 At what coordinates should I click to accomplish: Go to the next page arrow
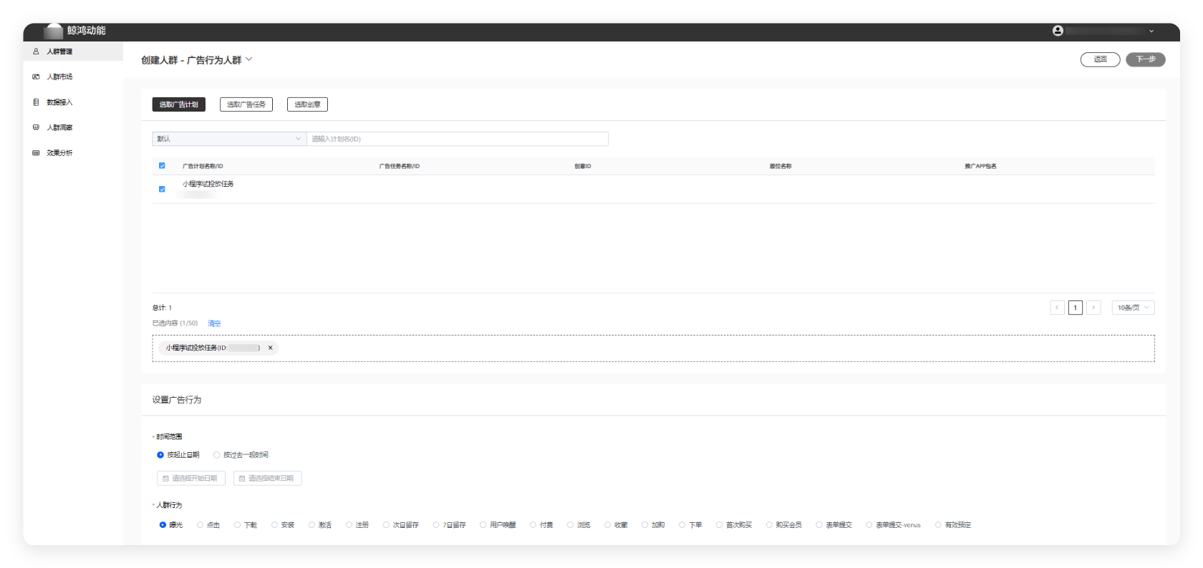[x=1093, y=308]
